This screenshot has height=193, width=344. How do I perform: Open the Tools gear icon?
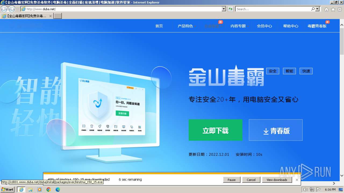(x=340, y=9)
